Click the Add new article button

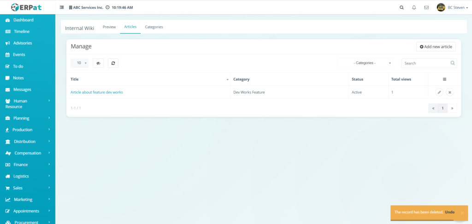click(x=436, y=47)
